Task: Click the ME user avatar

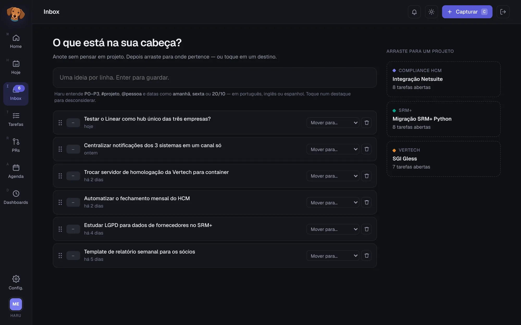Action: [16, 304]
